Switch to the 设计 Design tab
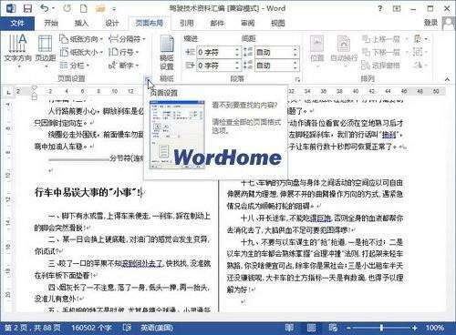The width and height of the screenshot is (456, 335). click(x=111, y=23)
